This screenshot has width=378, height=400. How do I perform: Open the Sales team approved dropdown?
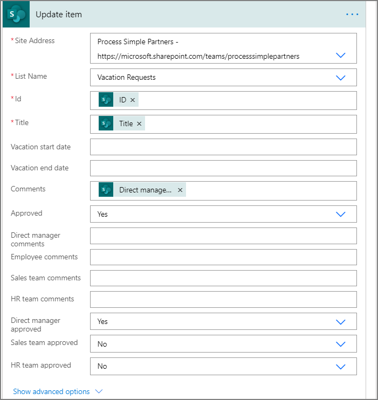coord(340,344)
